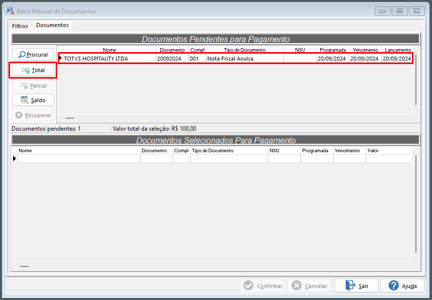Image resolution: width=432 pixels, height=300 pixels.
Task: Click the Total payment button
Action: coord(33,71)
